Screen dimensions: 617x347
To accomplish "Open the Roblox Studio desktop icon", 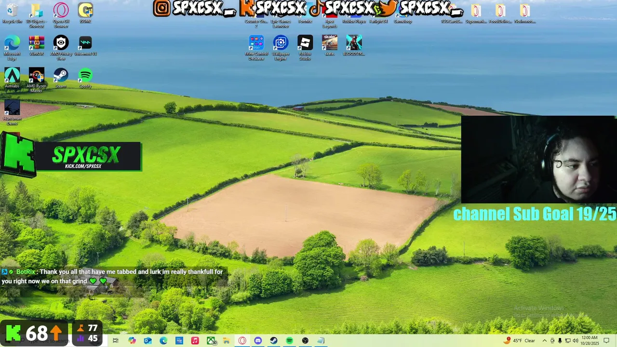I will click(305, 48).
